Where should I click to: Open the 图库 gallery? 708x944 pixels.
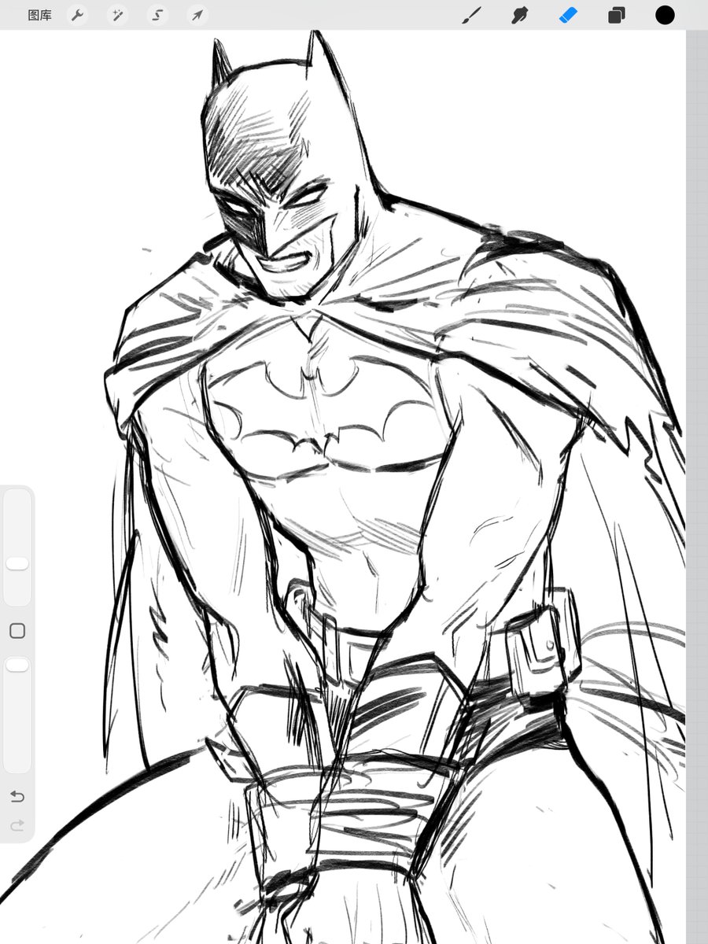(39, 15)
